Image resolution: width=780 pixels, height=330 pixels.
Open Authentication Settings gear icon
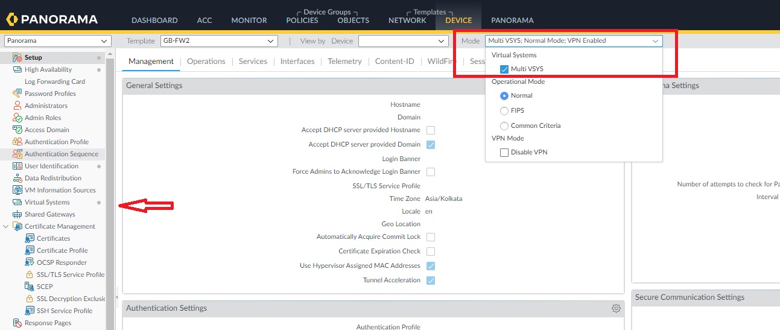616,308
